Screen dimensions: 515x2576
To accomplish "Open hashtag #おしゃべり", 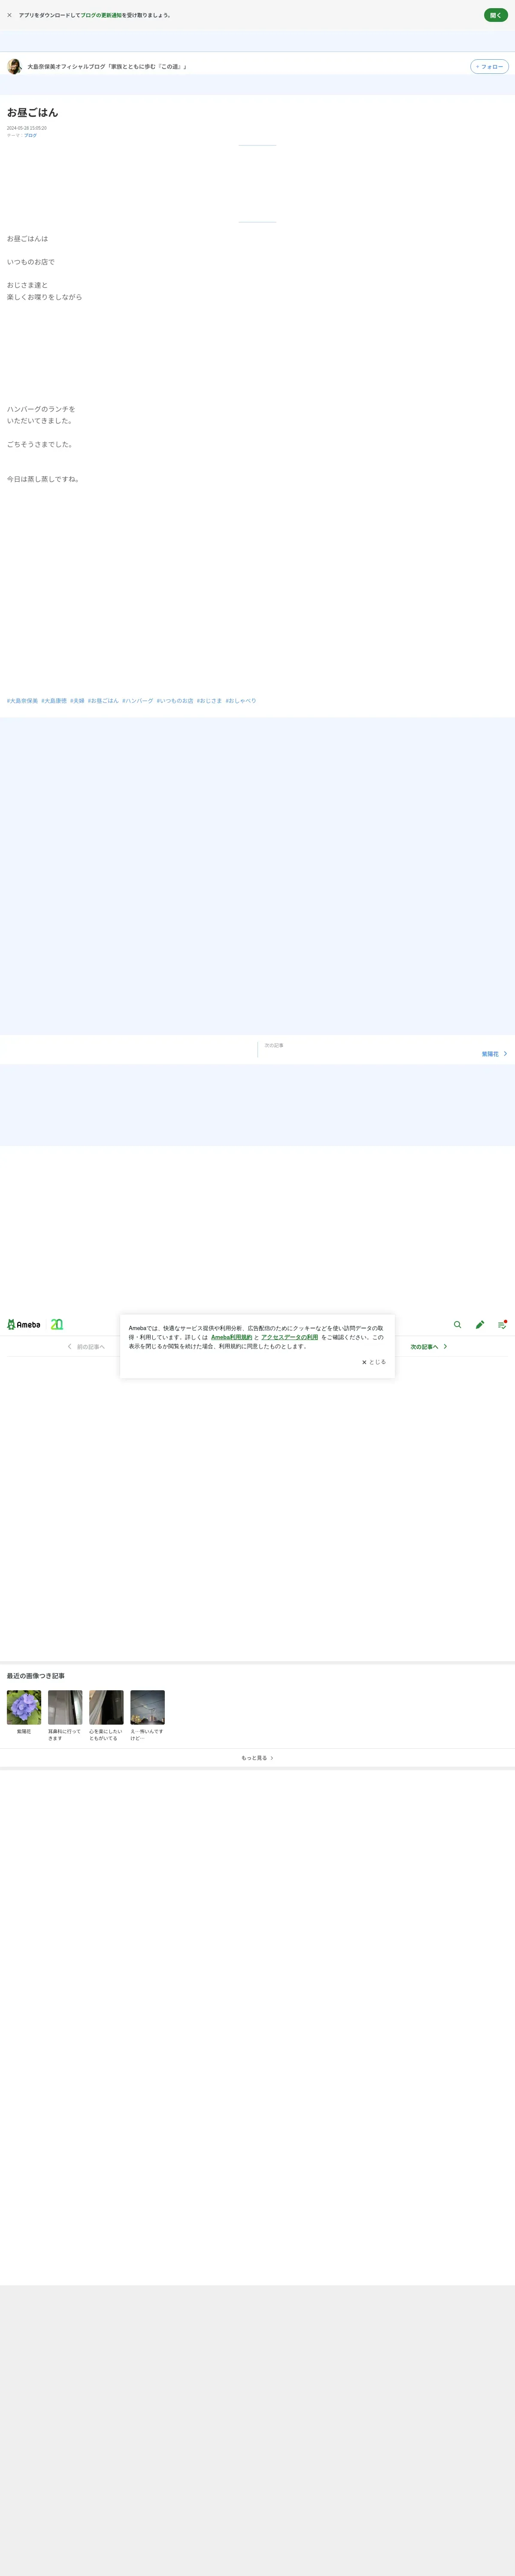I will coord(241,701).
